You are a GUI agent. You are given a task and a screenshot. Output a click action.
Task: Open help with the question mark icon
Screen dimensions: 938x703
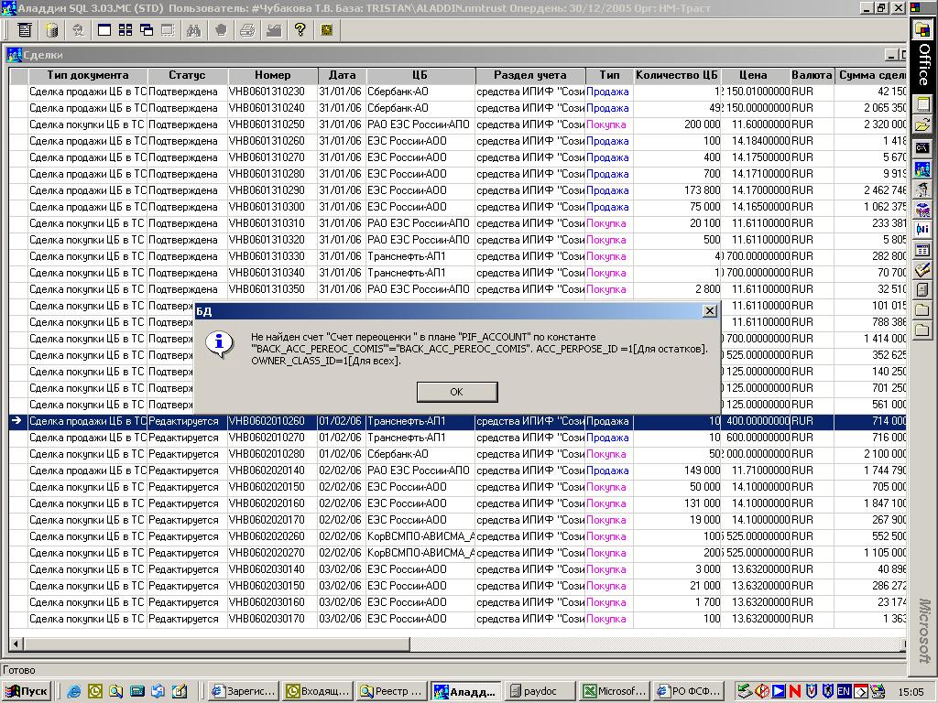[x=300, y=30]
